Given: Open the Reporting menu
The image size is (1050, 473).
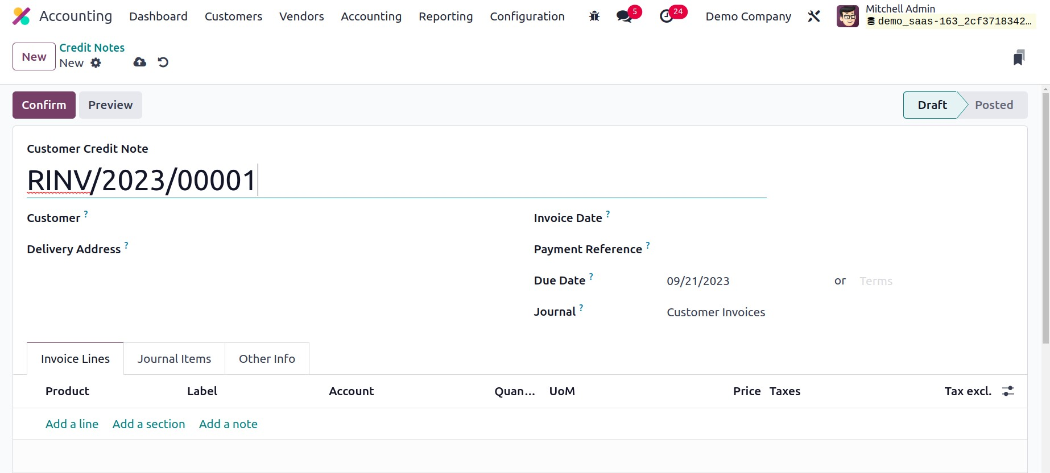Looking at the screenshot, I should point(445,16).
